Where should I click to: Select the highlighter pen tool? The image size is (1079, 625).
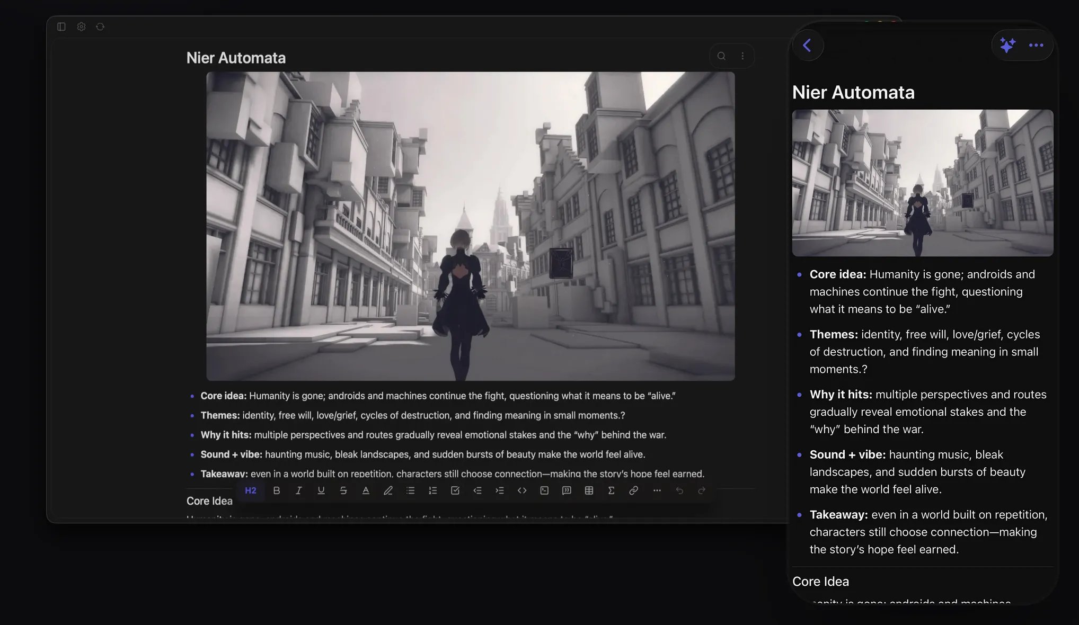(388, 490)
